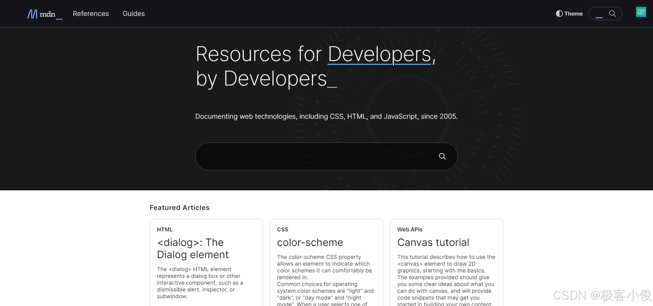
Task: Click the header search magnifier icon
Action: (612, 14)
